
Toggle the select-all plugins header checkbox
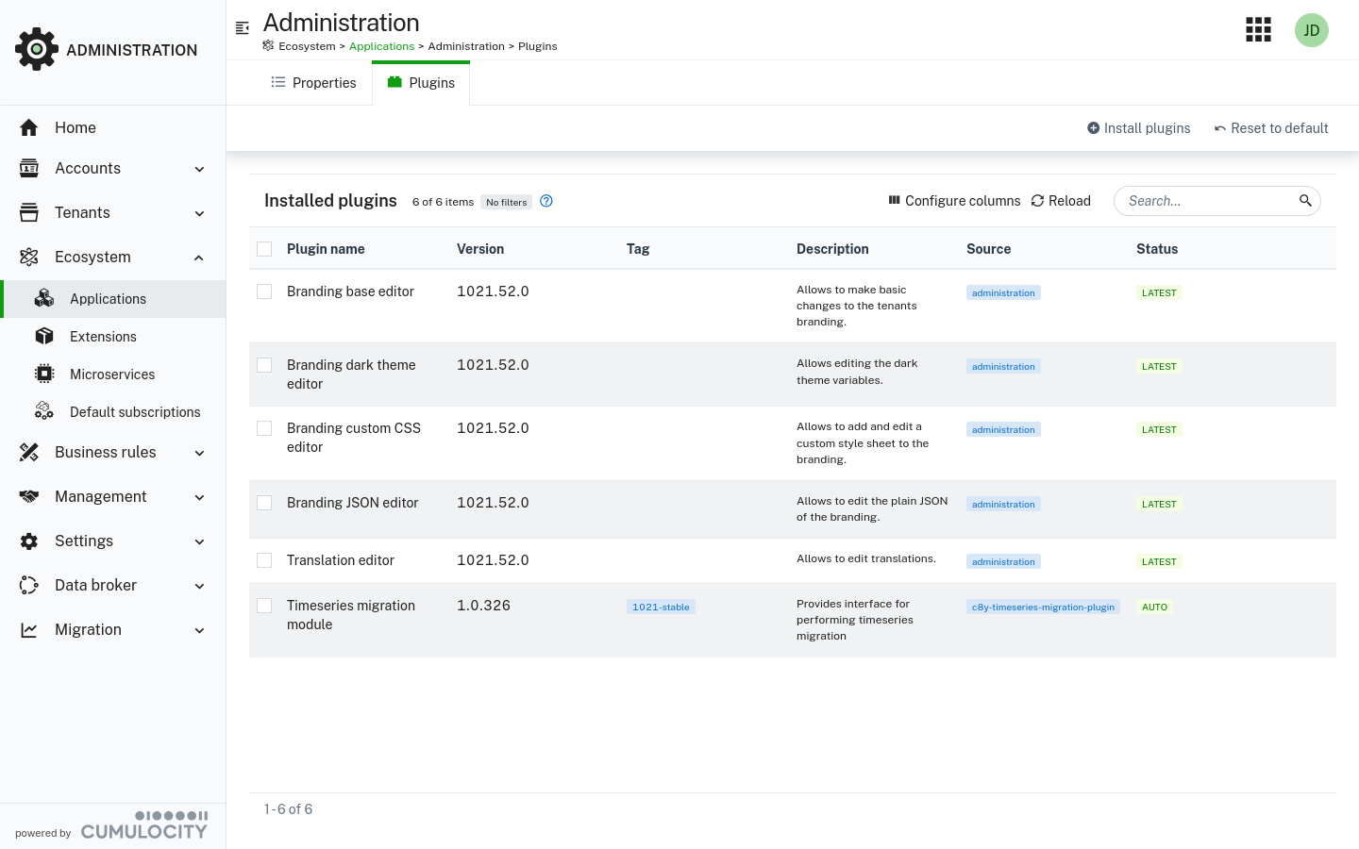pyautogui.click(x=264, y=249)
